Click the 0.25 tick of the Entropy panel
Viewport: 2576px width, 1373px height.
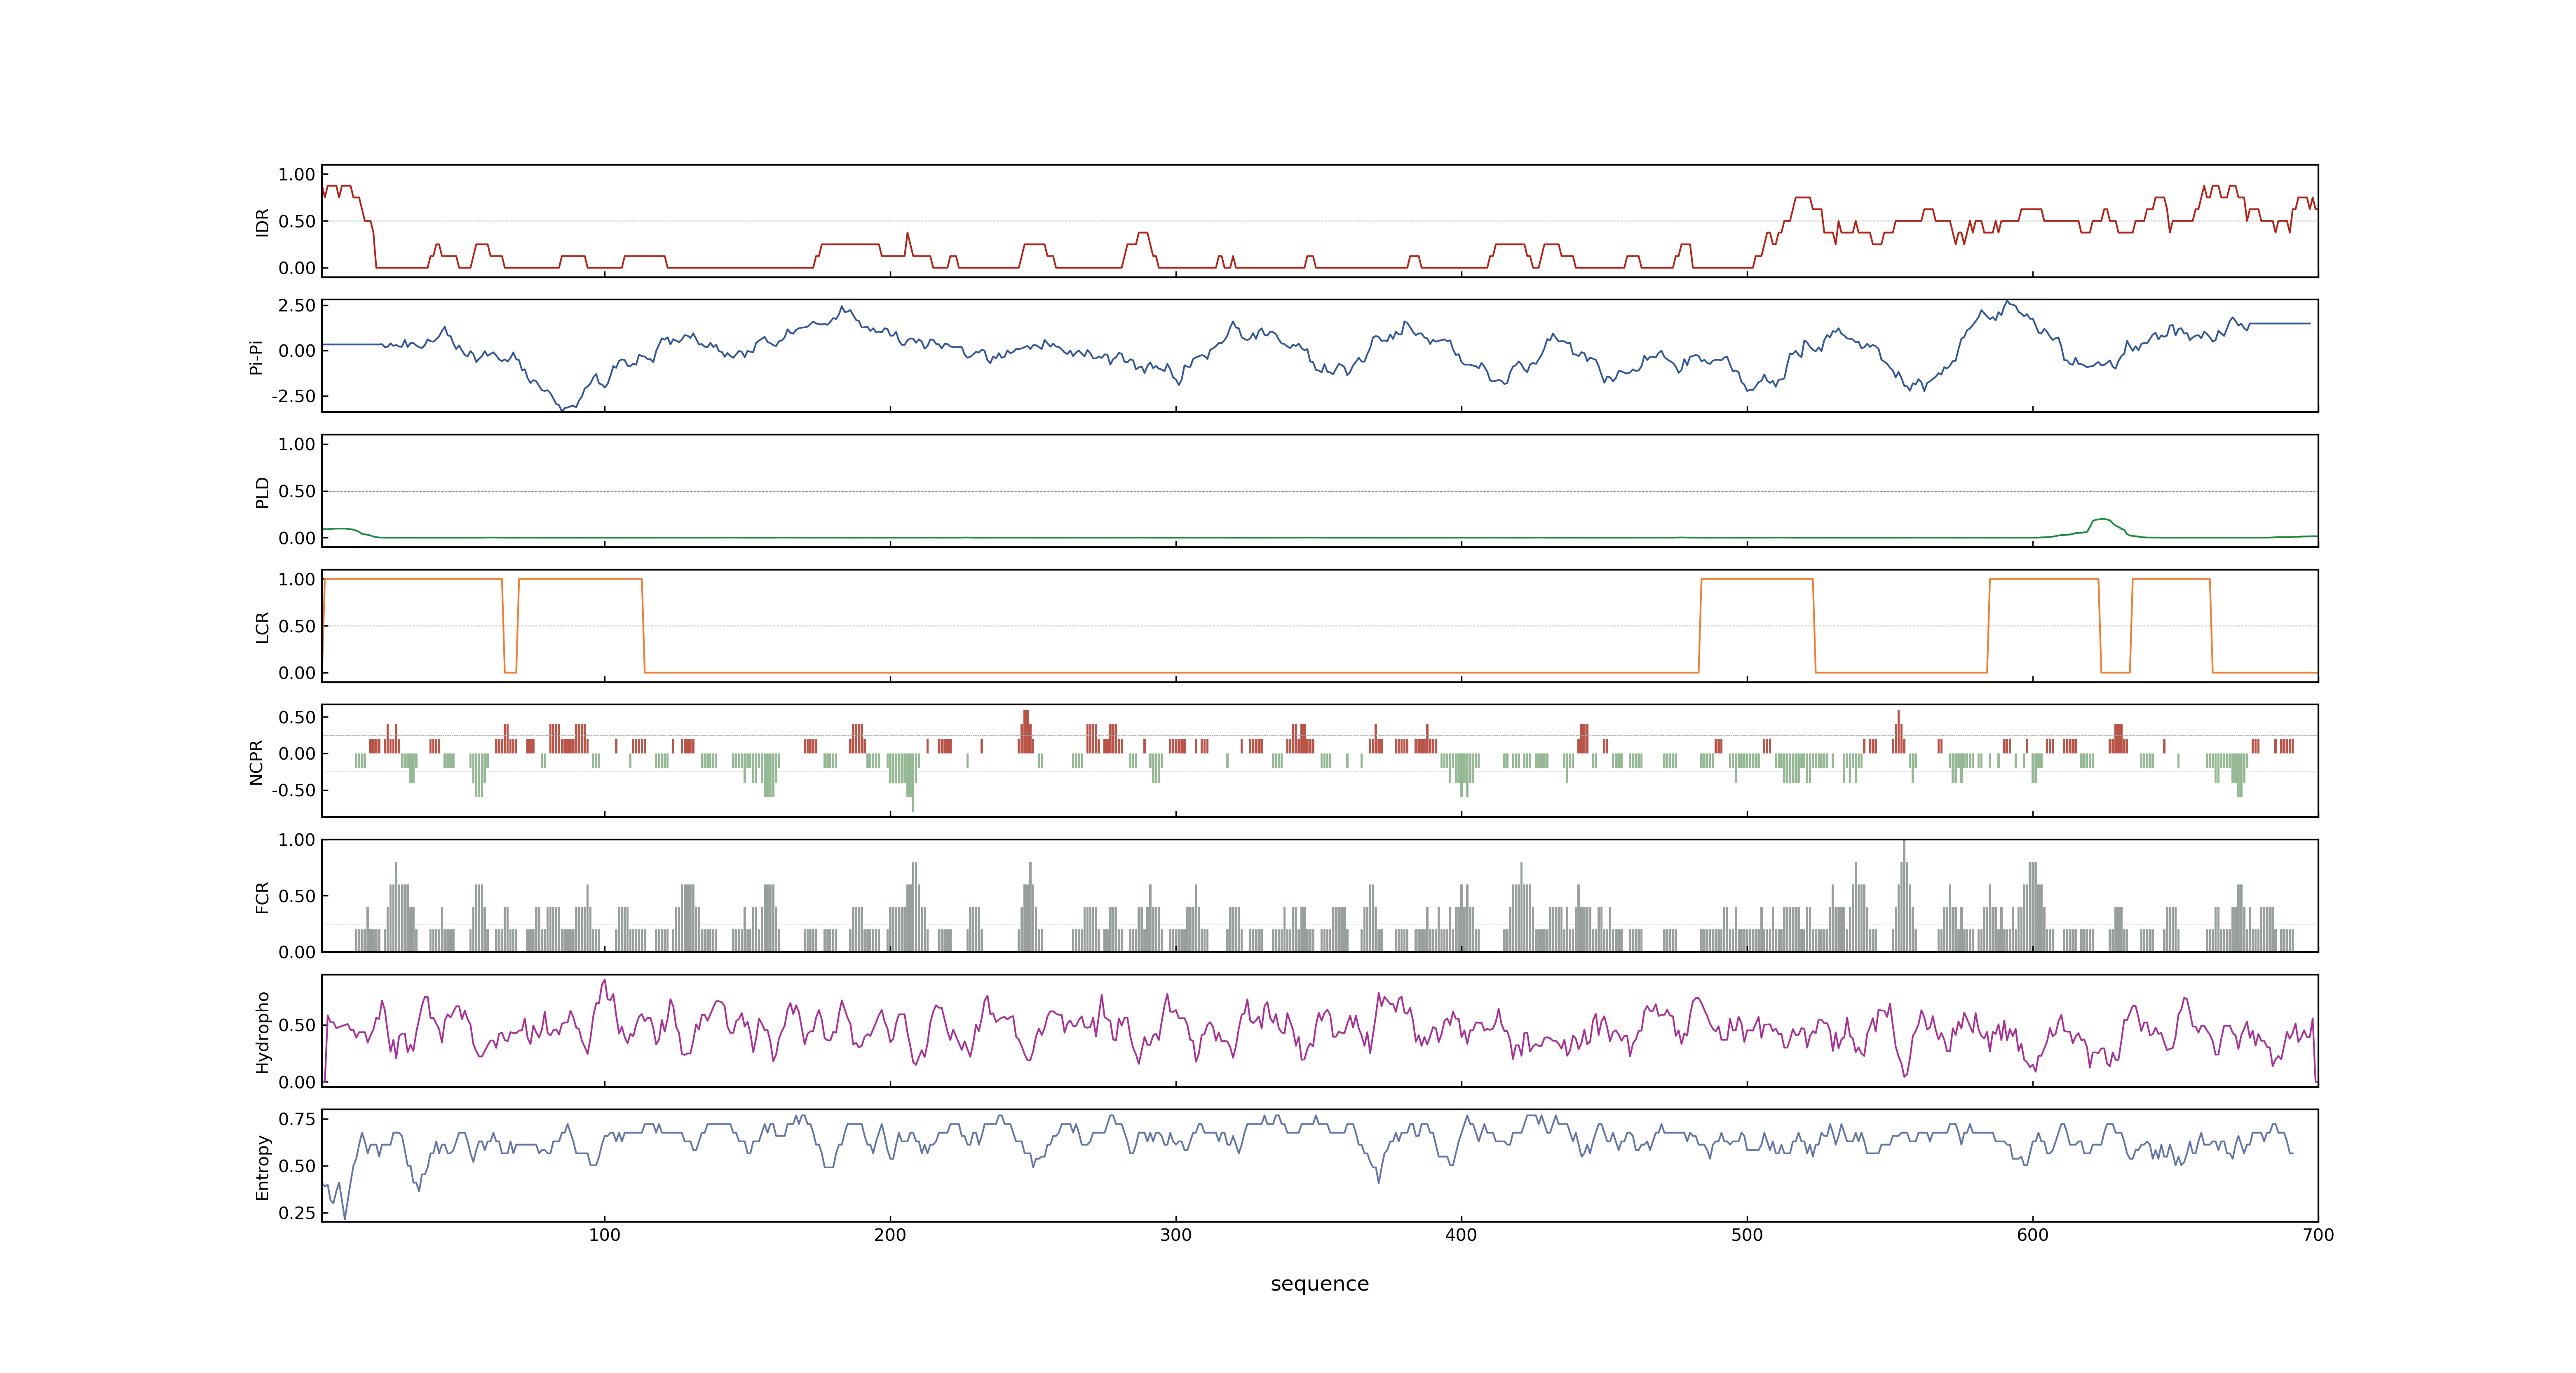pyautogui.click(x=297, y=1213)
